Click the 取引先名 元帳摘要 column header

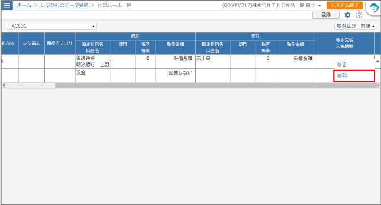click(x=345, y=43)
